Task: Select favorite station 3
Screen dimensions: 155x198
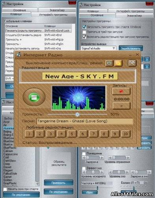Action: coord(50,134)
